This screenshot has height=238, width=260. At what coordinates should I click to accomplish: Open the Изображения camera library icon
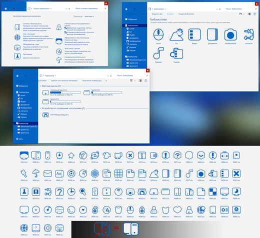point(230,34)
